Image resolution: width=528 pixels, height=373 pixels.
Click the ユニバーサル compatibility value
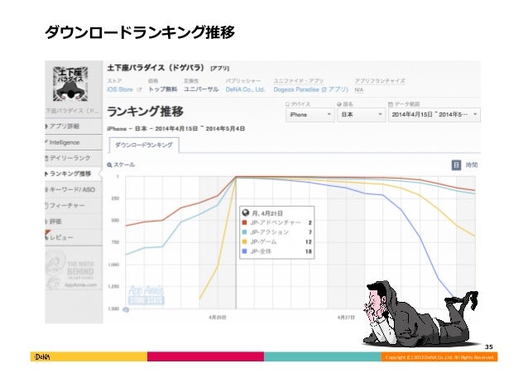(x=201, y=89)
